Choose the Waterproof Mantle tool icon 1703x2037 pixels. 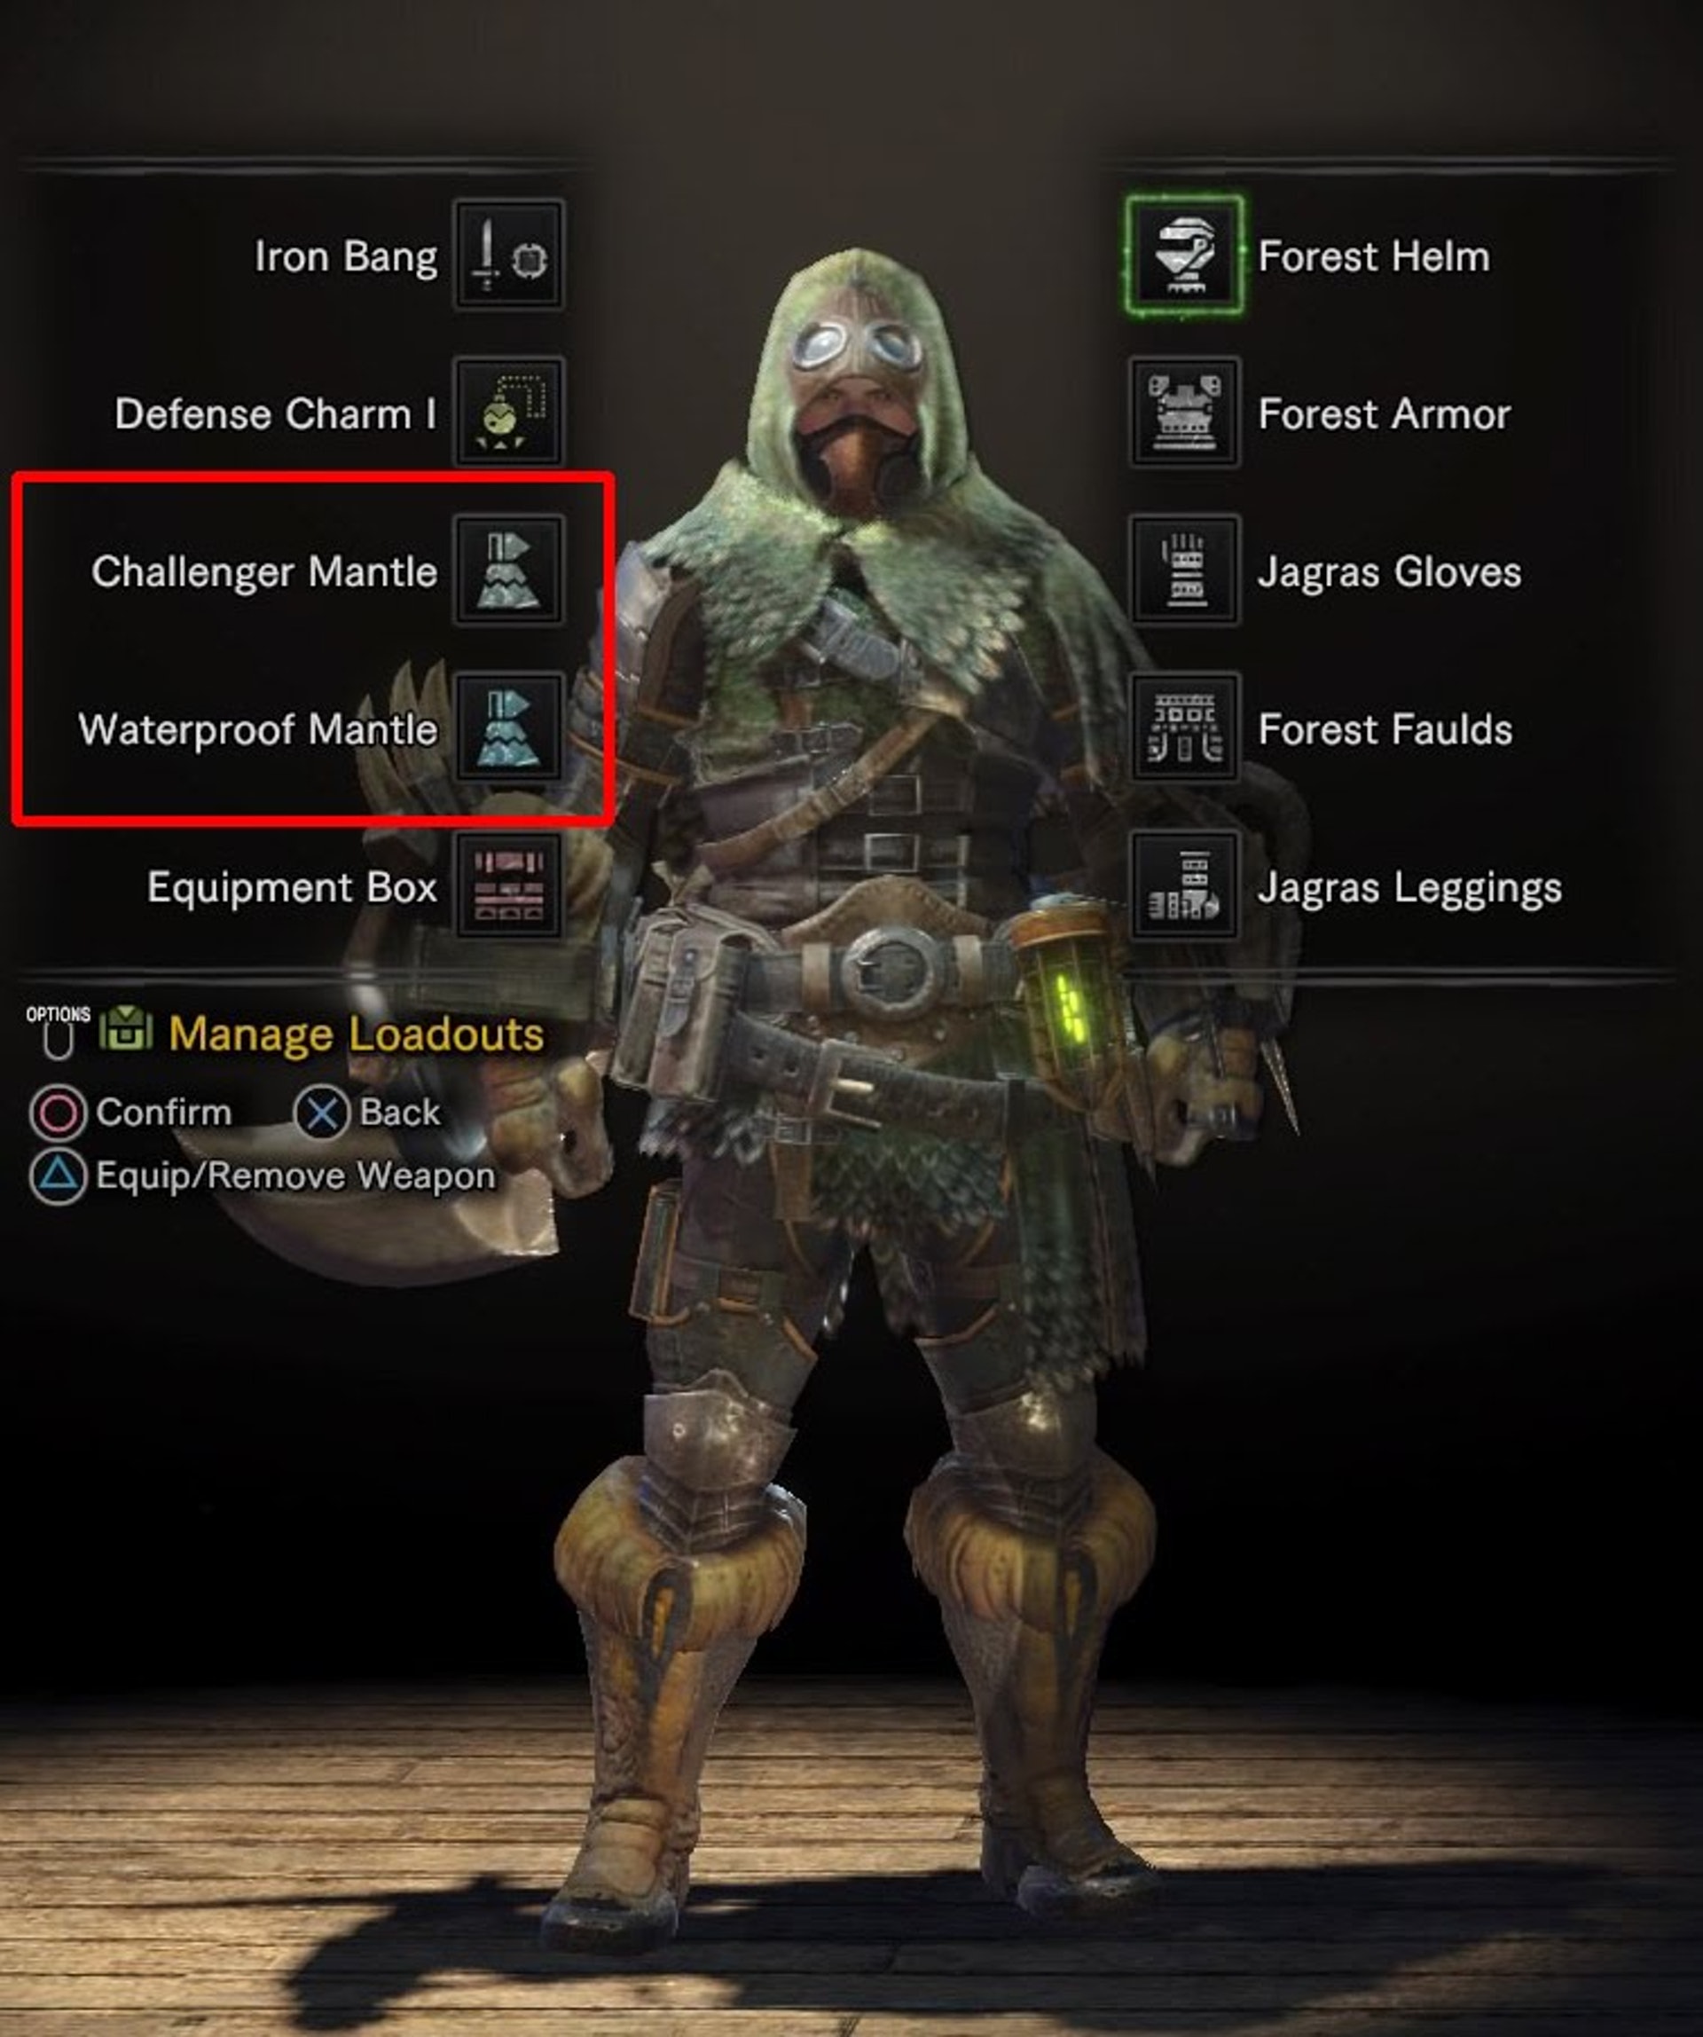508,728
